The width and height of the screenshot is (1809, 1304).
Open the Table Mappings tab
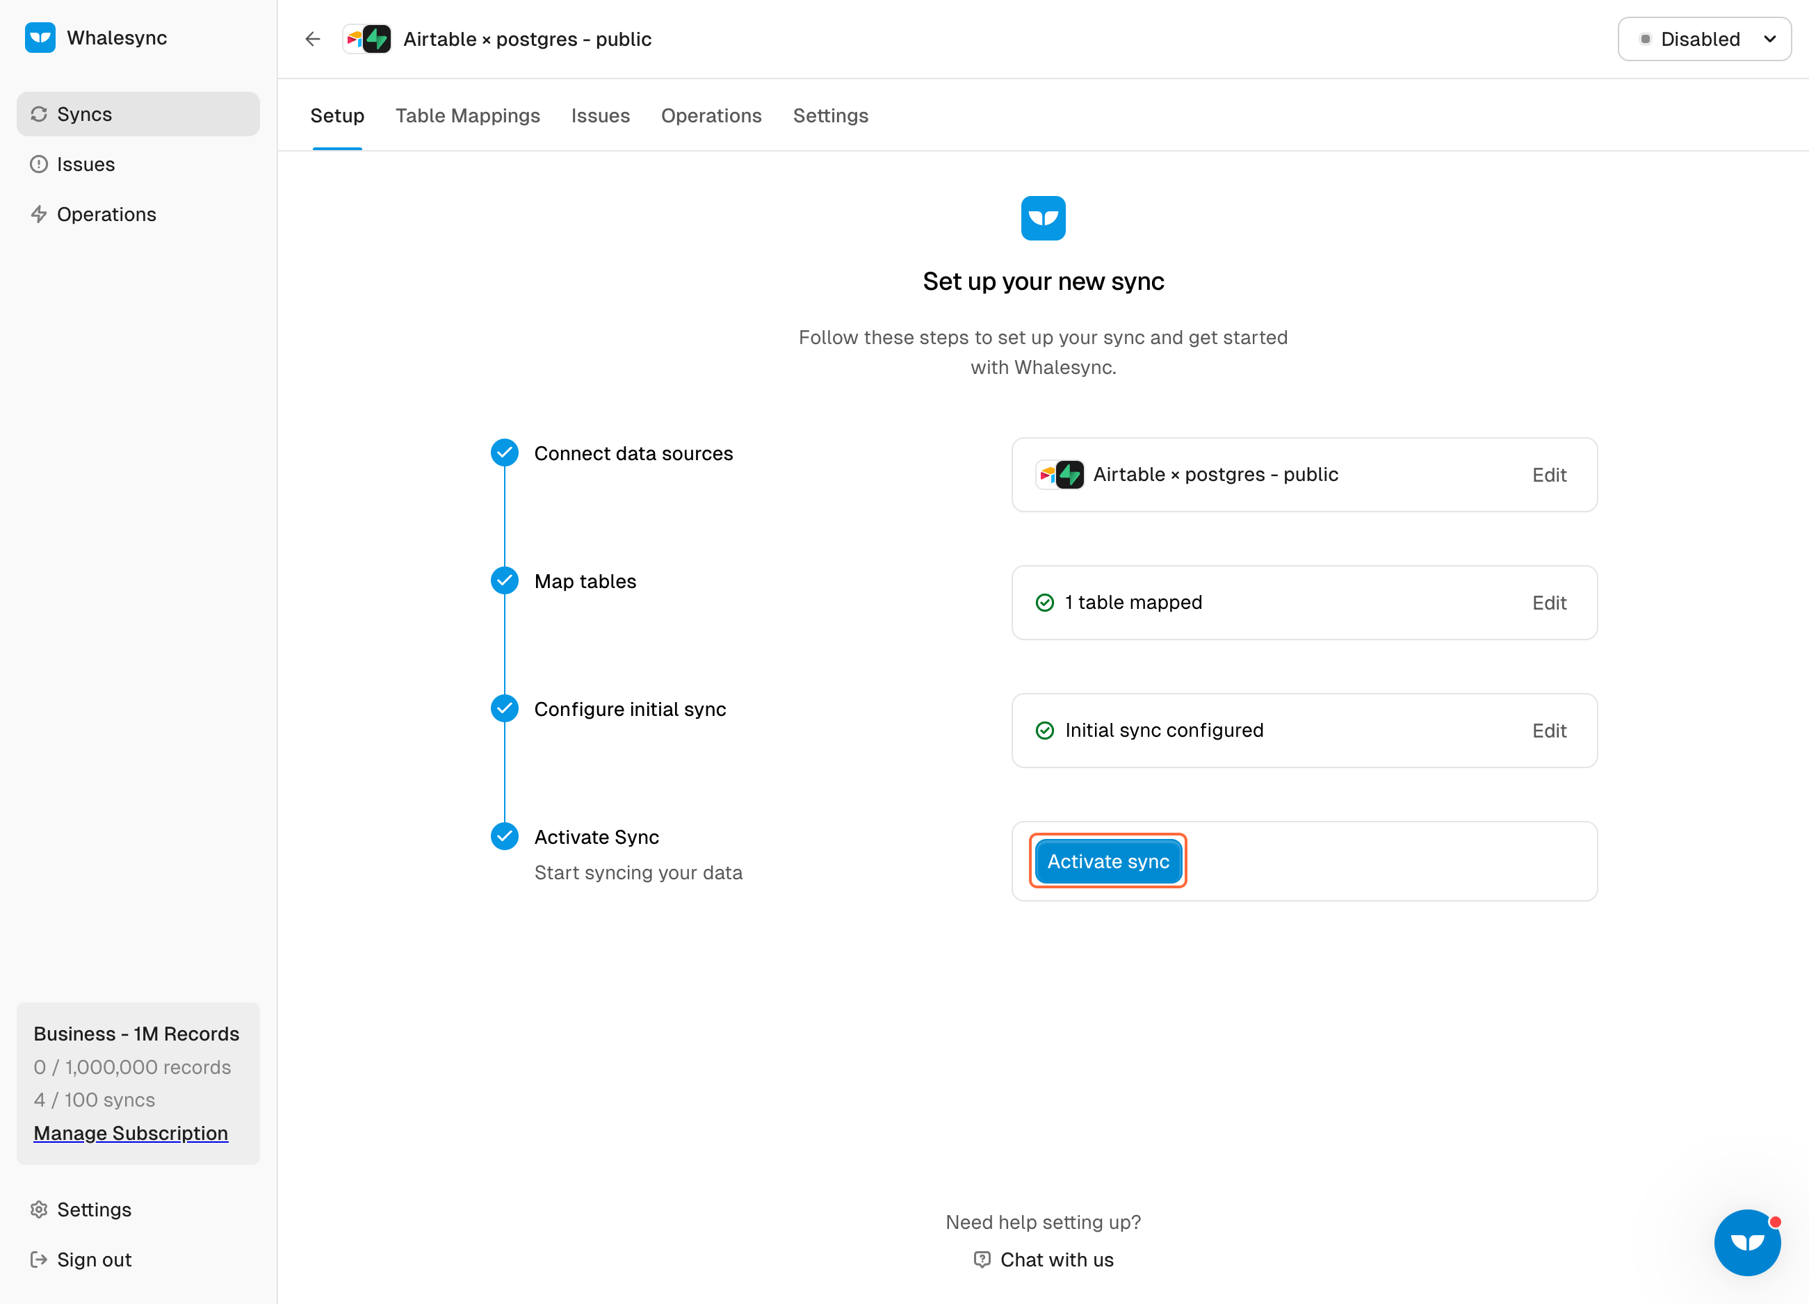[x=468, y=115]
